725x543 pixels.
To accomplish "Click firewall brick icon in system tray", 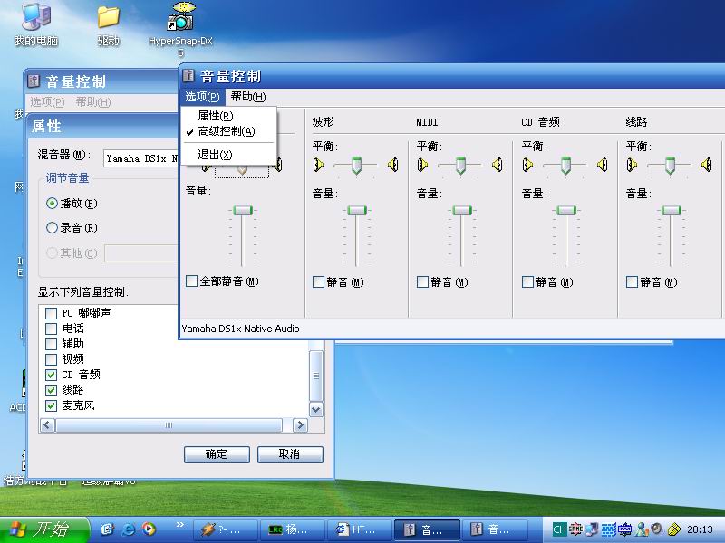I will [608, 529].
